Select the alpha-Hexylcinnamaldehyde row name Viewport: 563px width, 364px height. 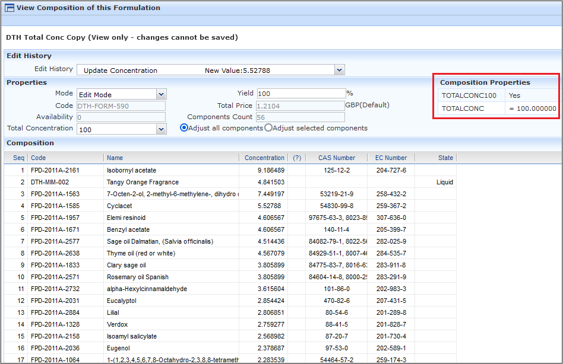tap(147, 289)
